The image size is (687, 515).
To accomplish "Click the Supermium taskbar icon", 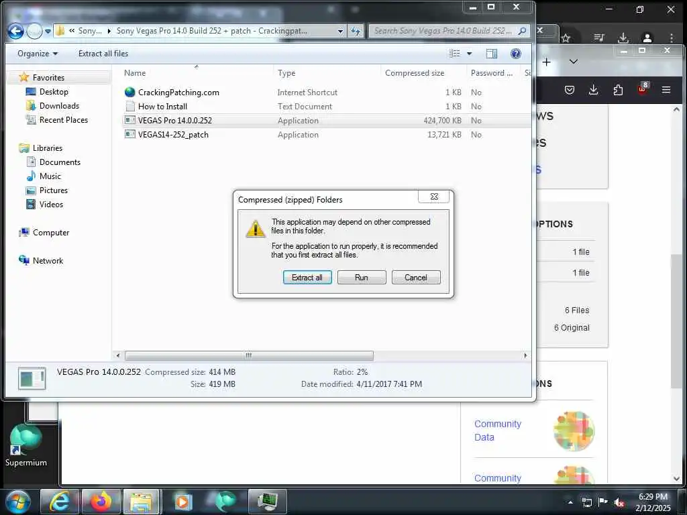I will point(225,502).
